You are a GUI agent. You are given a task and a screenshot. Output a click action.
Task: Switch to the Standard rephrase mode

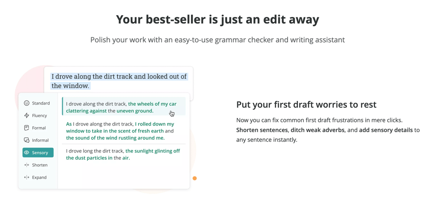coord(38,103)
